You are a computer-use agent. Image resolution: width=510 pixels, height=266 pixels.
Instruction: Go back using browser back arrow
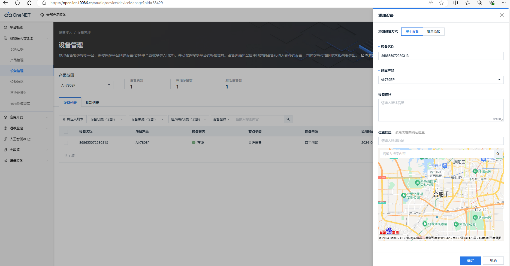5,3
